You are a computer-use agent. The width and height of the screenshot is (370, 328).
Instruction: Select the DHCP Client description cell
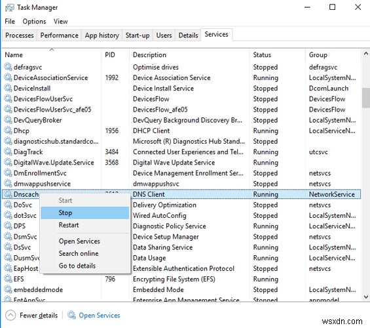tap(151, 131)
